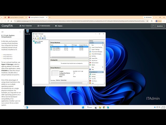This screenshot has height=125, width=166.
Task: Switch to the Networking tab
Action: [x=64, y=80]
